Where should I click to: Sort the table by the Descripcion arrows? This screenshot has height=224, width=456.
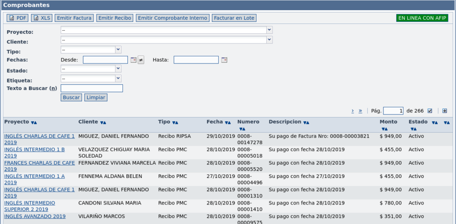(306, 122)
